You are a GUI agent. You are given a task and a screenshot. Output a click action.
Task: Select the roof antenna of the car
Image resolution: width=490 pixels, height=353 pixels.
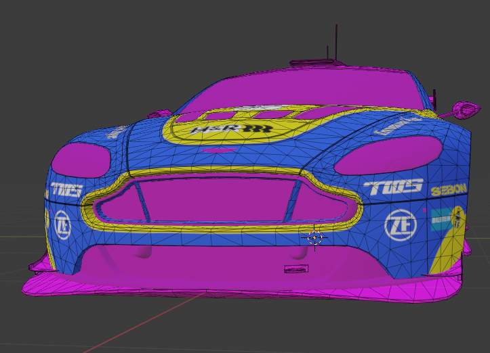click(336, 42)
